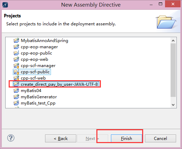Click the MybatisAnnoAndSpring project icon
This screenshot has width=182, height=149.
click(16, 41)
